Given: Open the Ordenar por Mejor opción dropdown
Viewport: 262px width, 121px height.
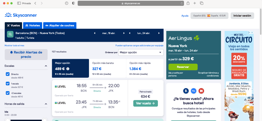Looking at the screenshot, I should coord(141,52).
